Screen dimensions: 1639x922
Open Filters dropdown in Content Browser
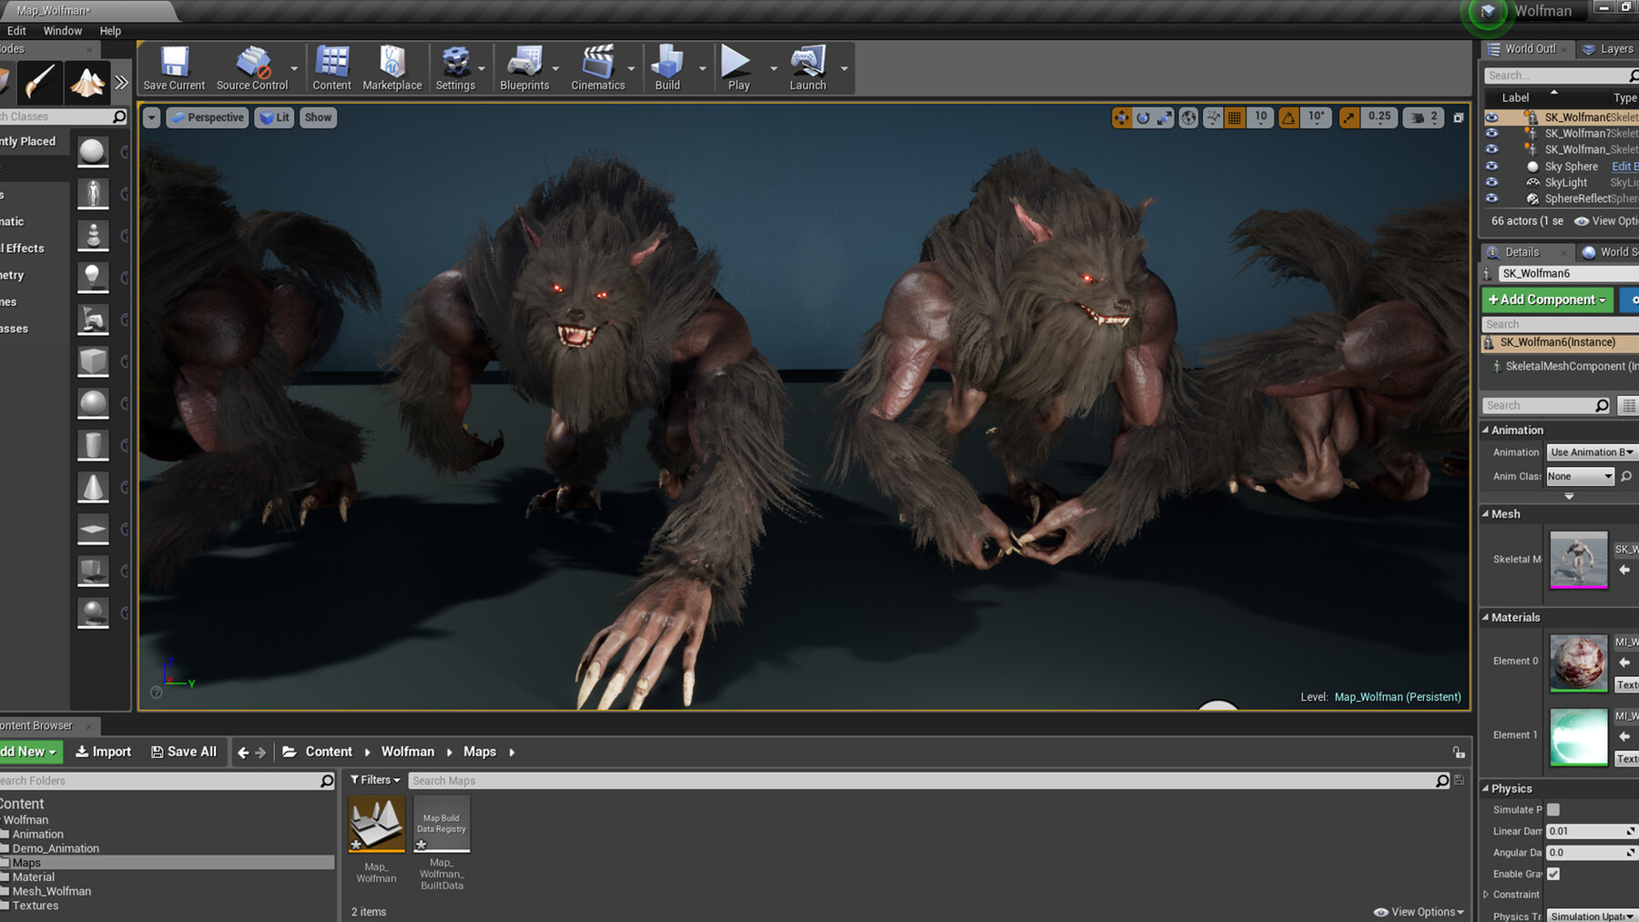[375, 780]
